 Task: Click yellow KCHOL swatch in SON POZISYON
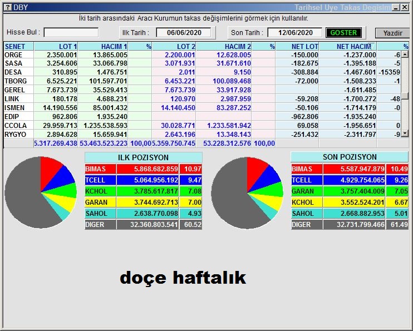[307, 202]
